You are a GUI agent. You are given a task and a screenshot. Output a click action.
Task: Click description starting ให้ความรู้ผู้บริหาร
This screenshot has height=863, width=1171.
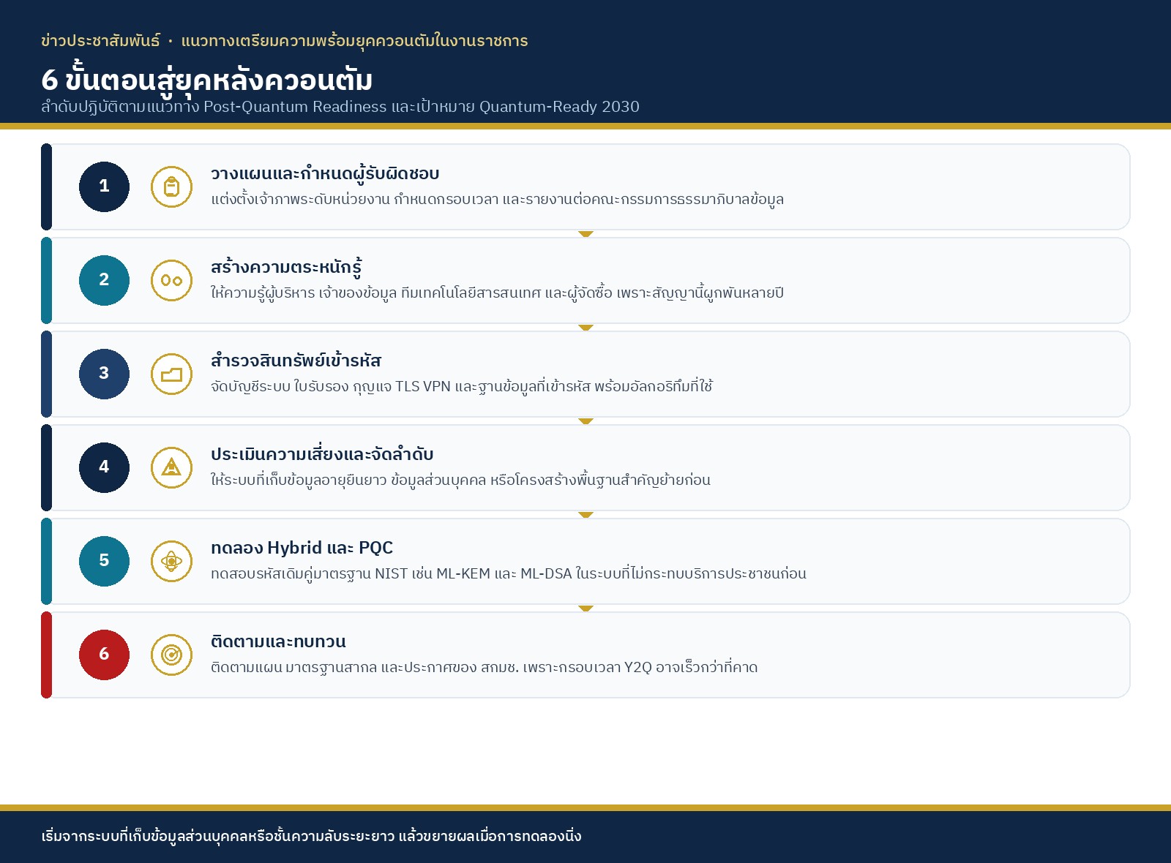(497, 293)
